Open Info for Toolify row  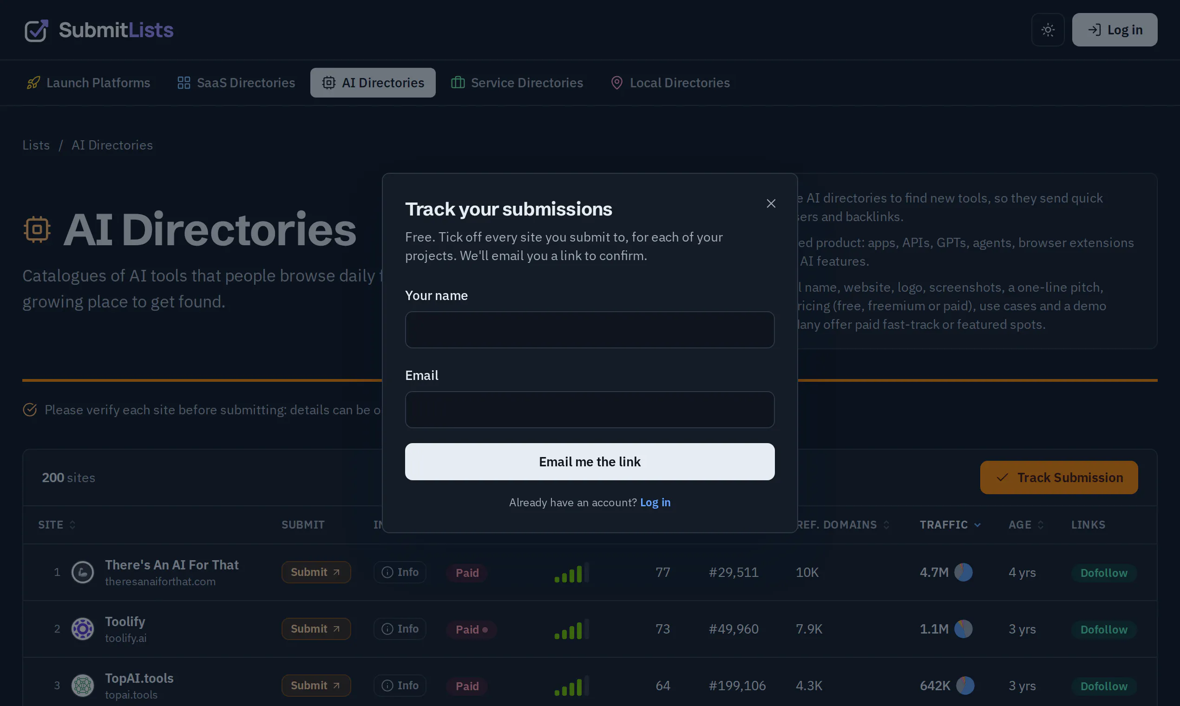tap(400, 629)
